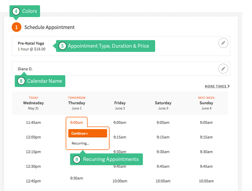Click the Colors callout number 4 badge
This screenshot has width=252, height=191.
[16, 11]
